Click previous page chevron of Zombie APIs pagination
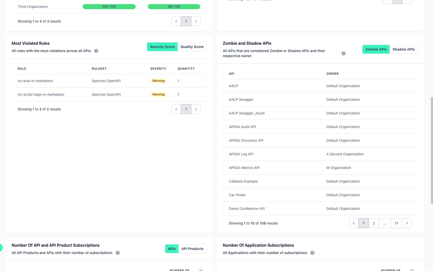This screenshot has width=433, height=271. coord(354,223)
